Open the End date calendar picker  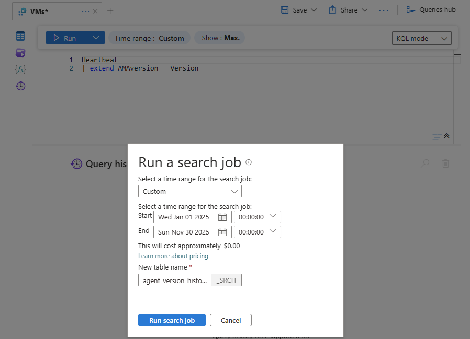click(x=222, y=232)
